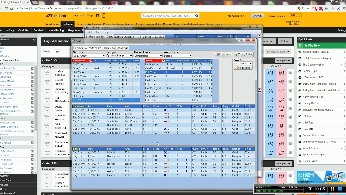This screenshot has height=195, width=346.
Task: Toggle checkbox for Bristol City market
Action: tap(32, 69)
